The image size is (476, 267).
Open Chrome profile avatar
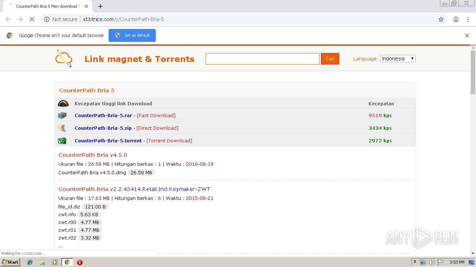456,19
